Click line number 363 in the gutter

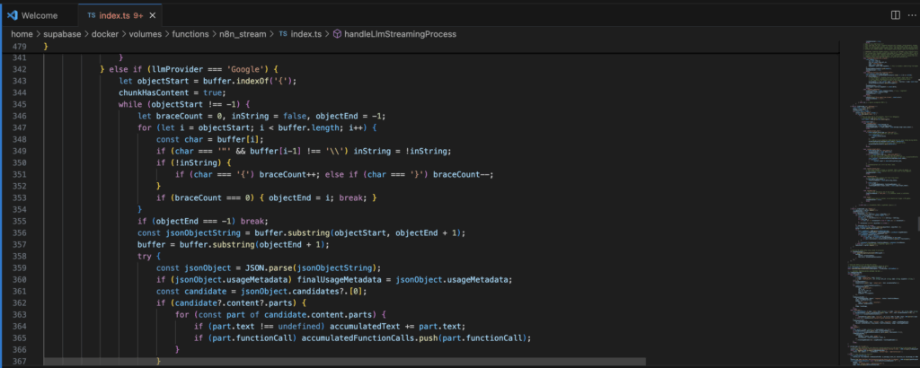click(x=19, y=314)
